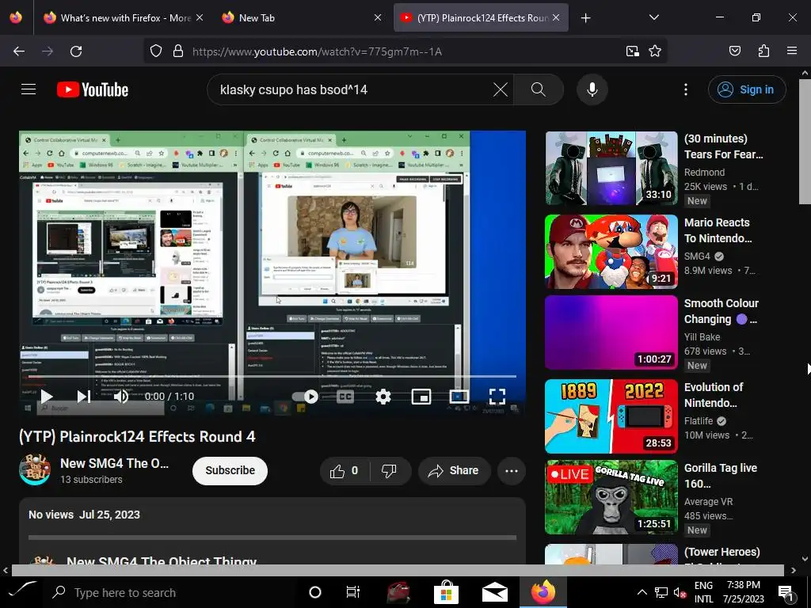This screenshot has height=608, width=811.
Task: Switch to miniplayer mode
Action: click(421, 397)
